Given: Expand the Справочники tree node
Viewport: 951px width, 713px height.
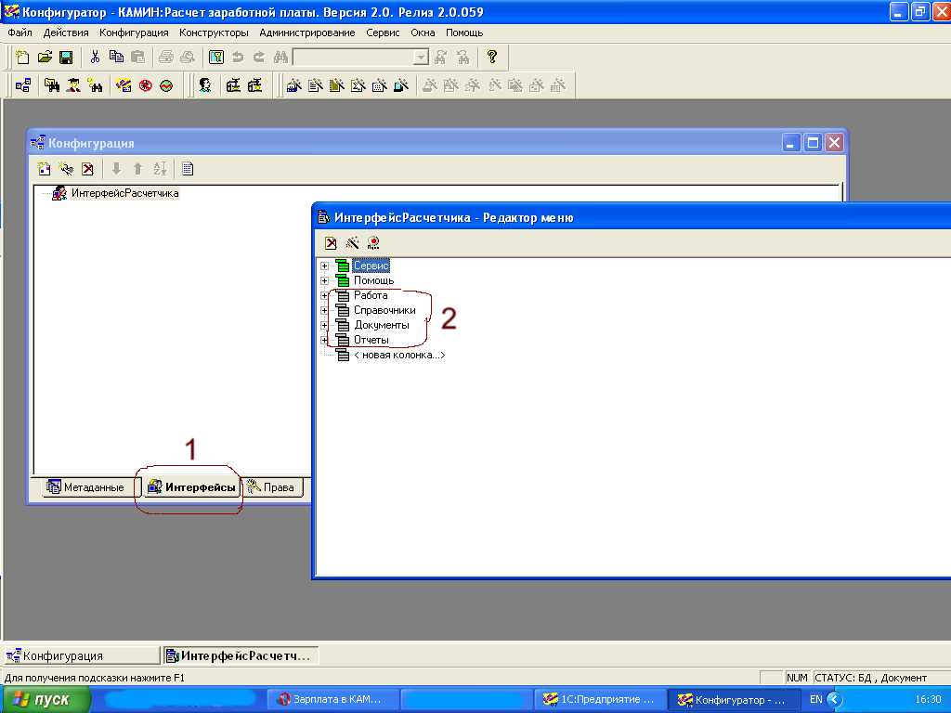Looking at the screenshot, I should tap(324, 310).
